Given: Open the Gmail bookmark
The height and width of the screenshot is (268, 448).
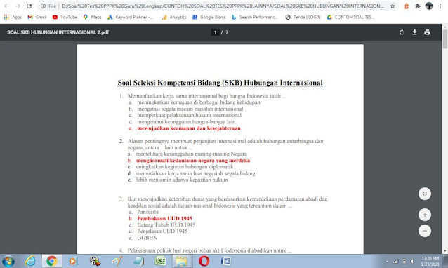Looking at the screenshot, I should pos(37,17).
